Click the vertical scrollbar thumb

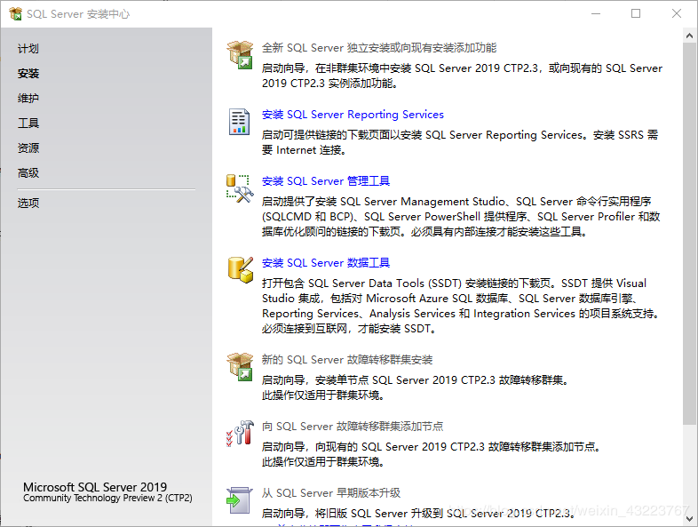pyautogui.click(x=689, y=234)
